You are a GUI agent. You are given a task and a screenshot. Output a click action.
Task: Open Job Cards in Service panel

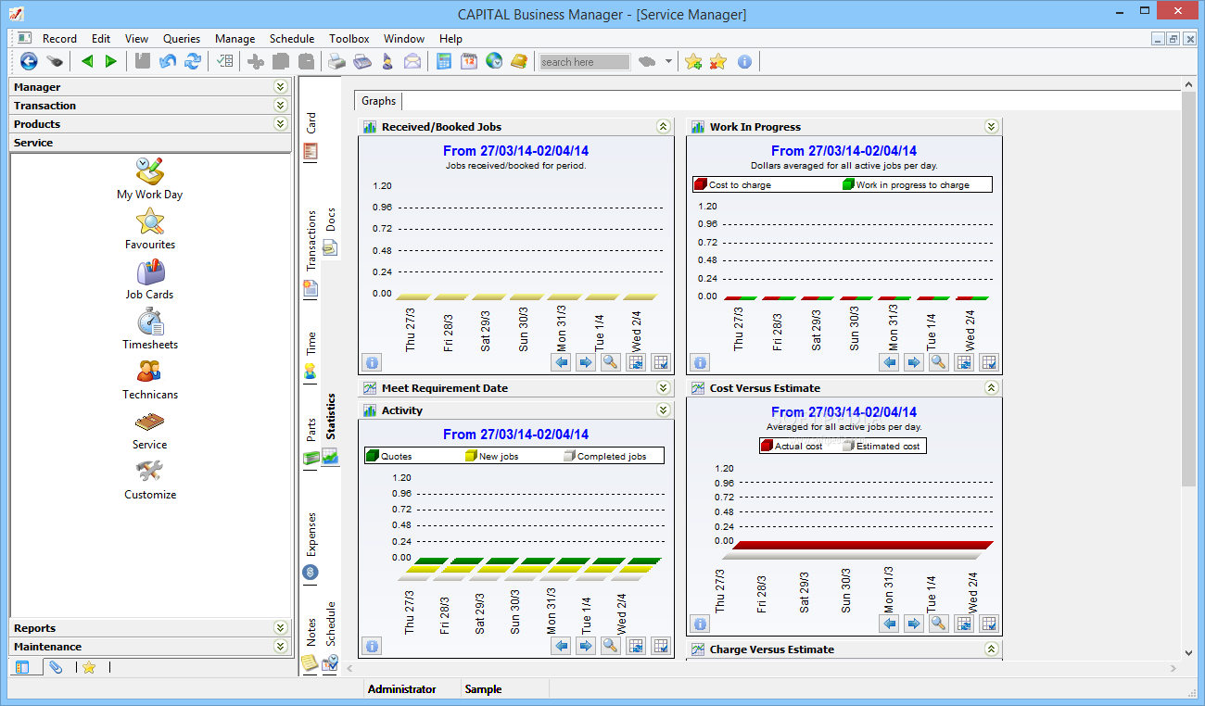[149, 279]
